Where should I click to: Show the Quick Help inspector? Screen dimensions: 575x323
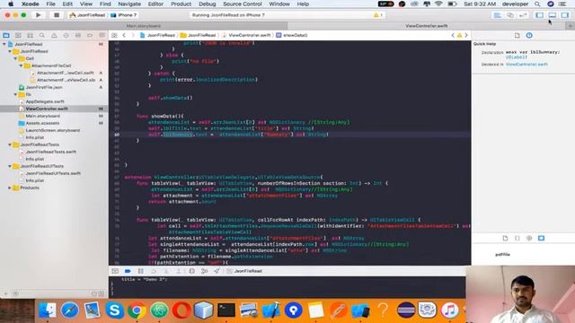tap(529, 36)
